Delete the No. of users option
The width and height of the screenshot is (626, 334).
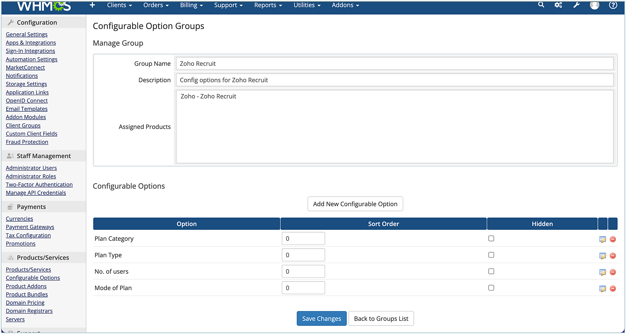[613, 272]
